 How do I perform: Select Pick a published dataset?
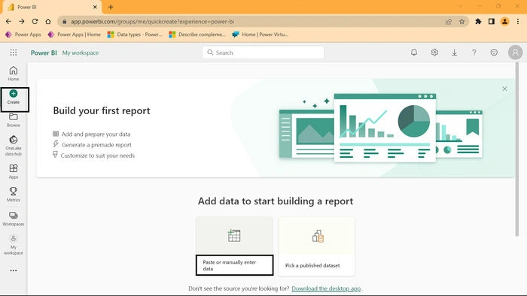(x=316, y=246)
